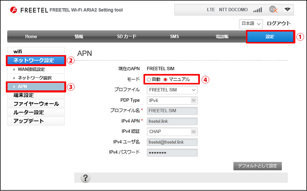This screenshot has height=191, width=307.
Task: Open the プロファイル dropdown
Action: click(x=172, y=90)
